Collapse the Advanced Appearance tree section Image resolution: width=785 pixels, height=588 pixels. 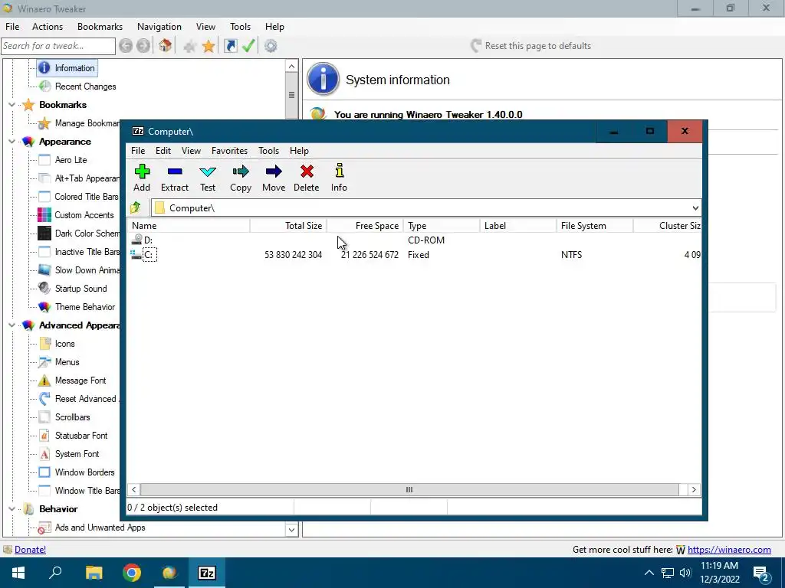11,325
